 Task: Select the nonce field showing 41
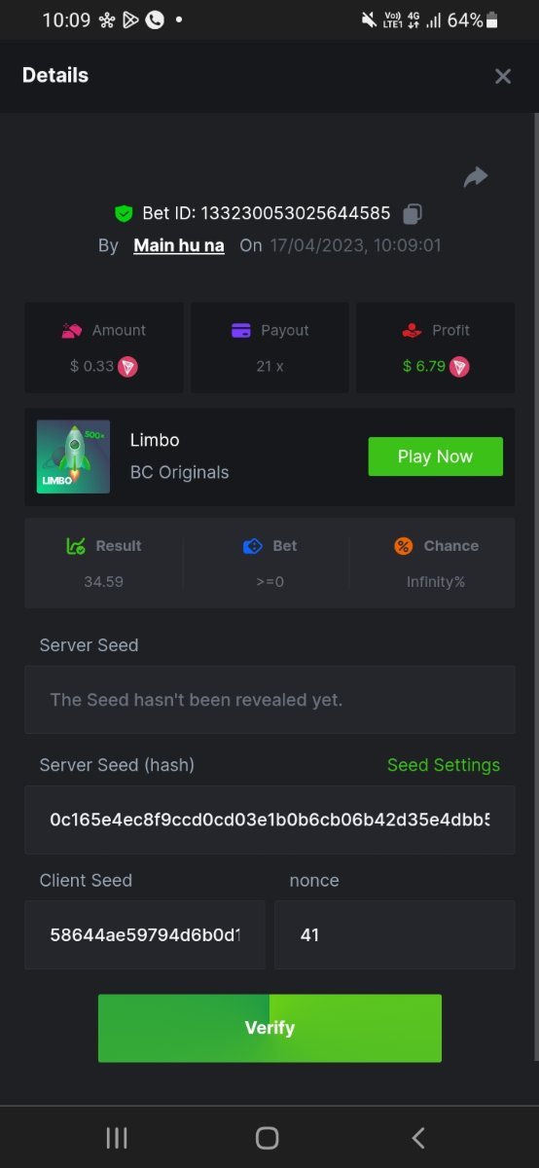(x=395, y=934)
